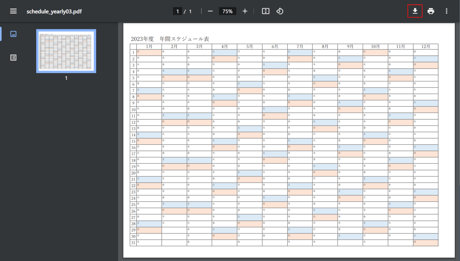This screenshot has width=460, height=261.
Task: Select the 4月 column header
Action: 224,47
